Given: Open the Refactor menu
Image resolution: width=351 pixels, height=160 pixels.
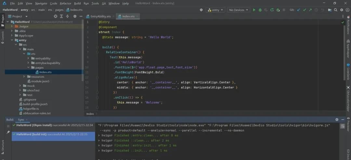Looking at the screenshot, I should coord(66,3).
